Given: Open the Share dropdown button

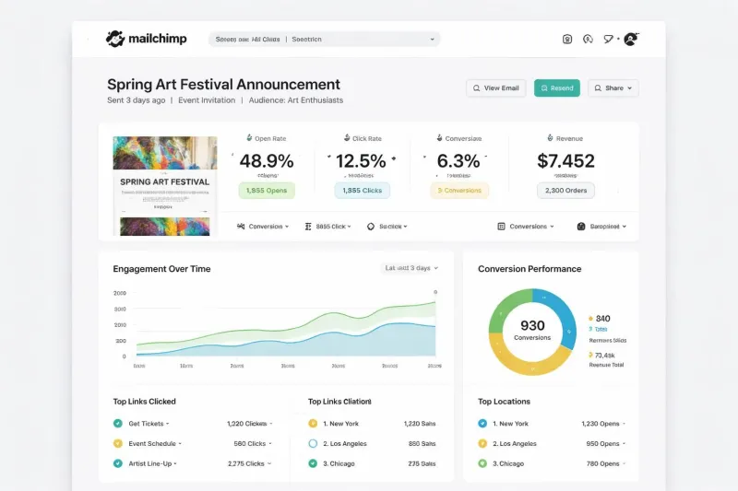Looking at the screenshot, I should (x=613, y=88).
